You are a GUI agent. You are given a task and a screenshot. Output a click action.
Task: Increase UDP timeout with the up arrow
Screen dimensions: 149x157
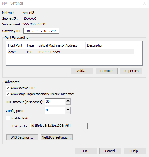tap(68, 100)
